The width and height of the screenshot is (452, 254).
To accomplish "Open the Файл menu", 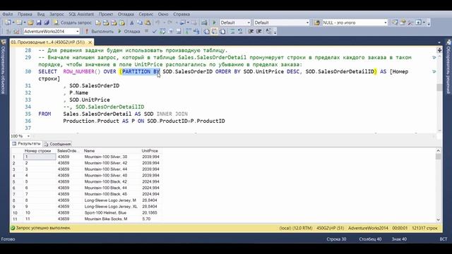I will coord(7,14).
